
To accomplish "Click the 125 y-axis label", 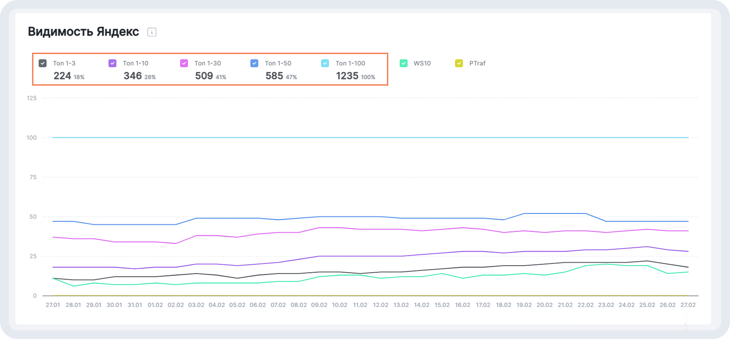I will pos(32,98).
